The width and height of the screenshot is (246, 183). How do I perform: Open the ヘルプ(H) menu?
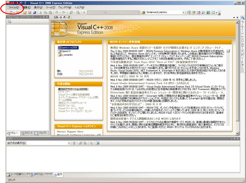click(79, 7)
